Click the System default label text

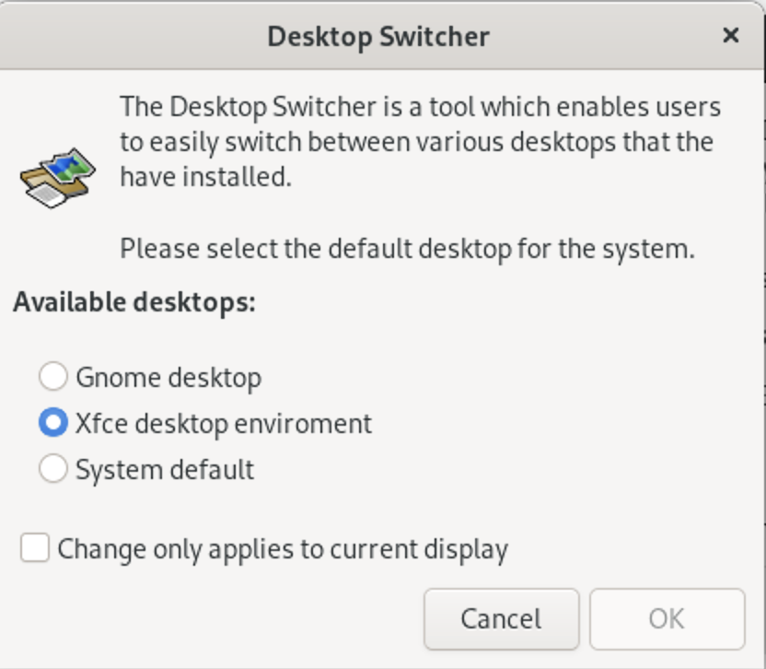point(165,470)
